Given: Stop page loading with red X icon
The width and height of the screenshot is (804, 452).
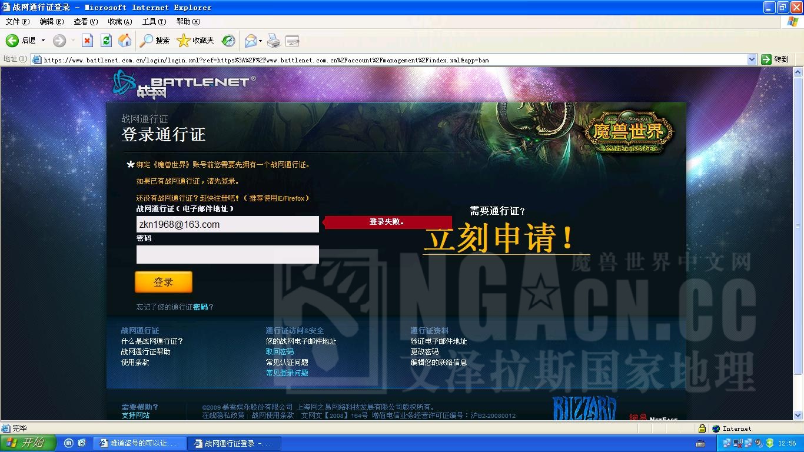Looking at the screenshot, I should pos(87,41).
